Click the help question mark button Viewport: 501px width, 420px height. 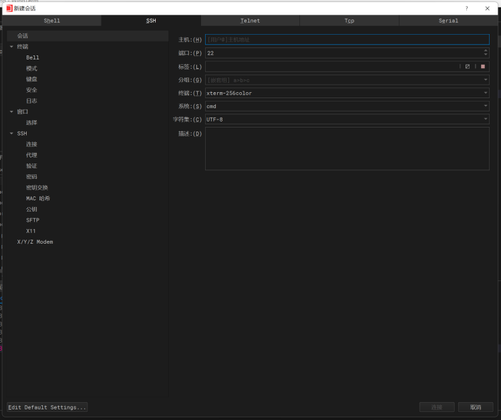coord(466,9)
